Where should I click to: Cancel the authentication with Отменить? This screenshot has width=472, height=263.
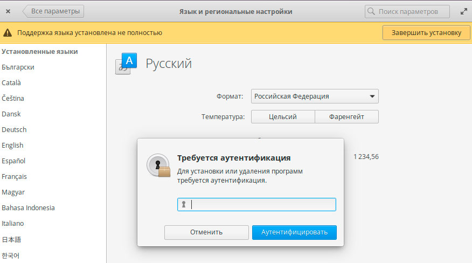(x=206, y=232)
